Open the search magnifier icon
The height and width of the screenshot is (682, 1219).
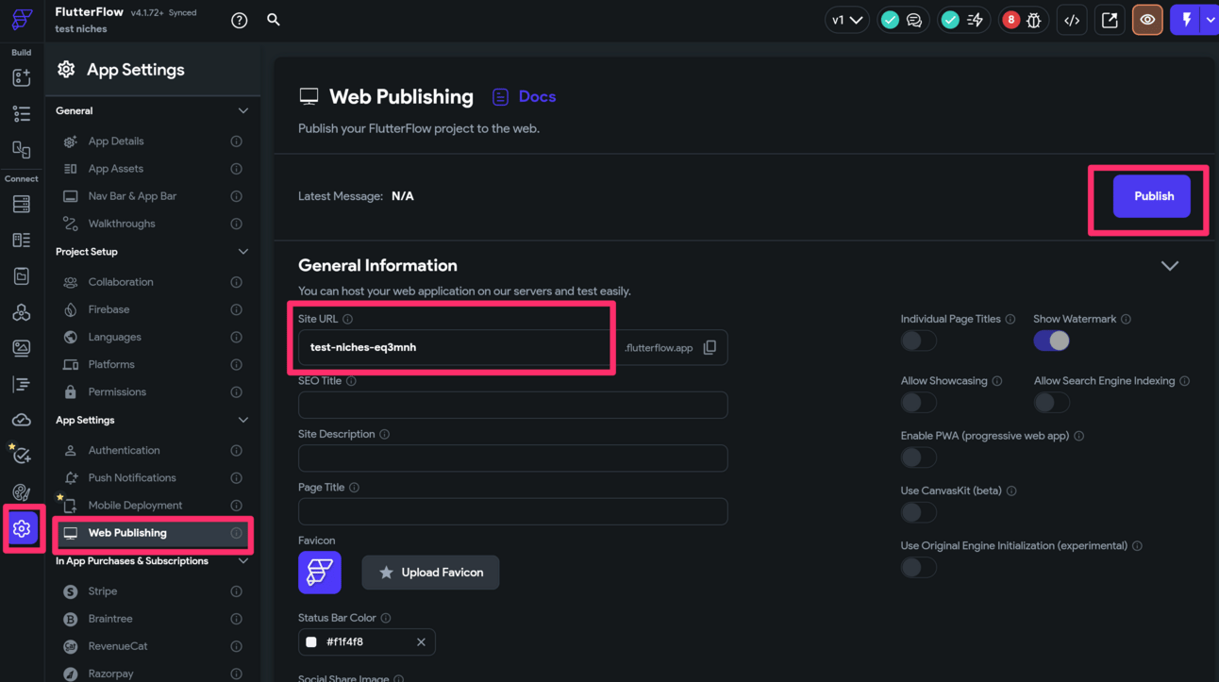coord(274,19)
